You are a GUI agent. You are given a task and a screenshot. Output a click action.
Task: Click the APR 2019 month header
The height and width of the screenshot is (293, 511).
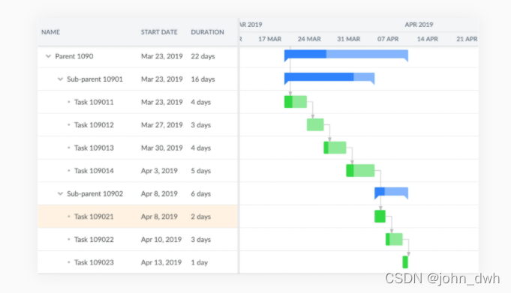419,25
